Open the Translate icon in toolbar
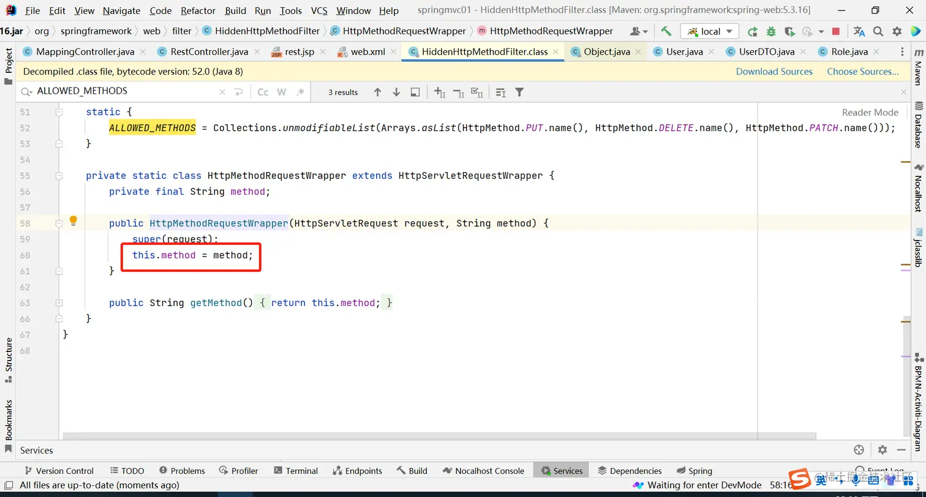 [859, 31]
